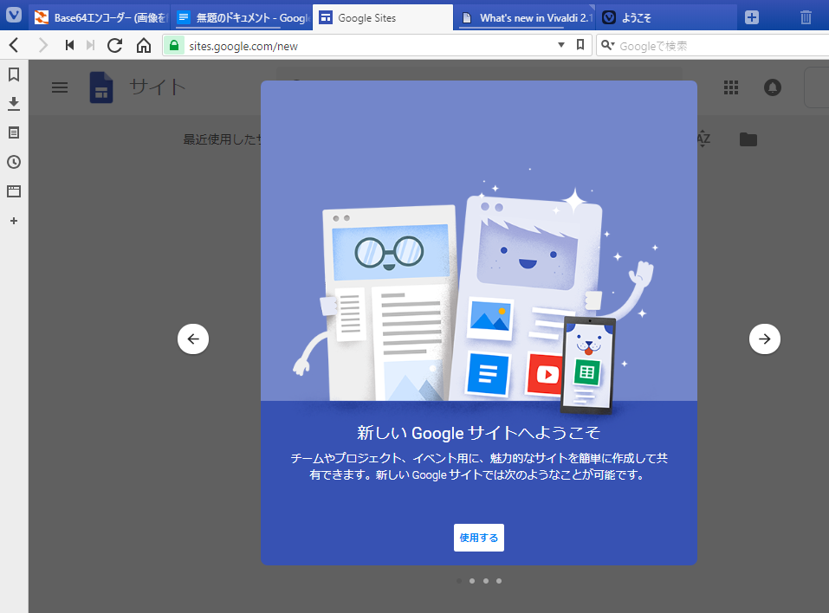Screen dimensions: 829x613
Task: Click the reload page button
Action: [115, 45]
